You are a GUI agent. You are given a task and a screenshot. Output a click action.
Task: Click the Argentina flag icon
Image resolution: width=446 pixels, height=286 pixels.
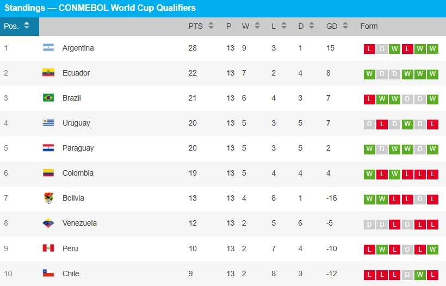[x=48, y=48]
